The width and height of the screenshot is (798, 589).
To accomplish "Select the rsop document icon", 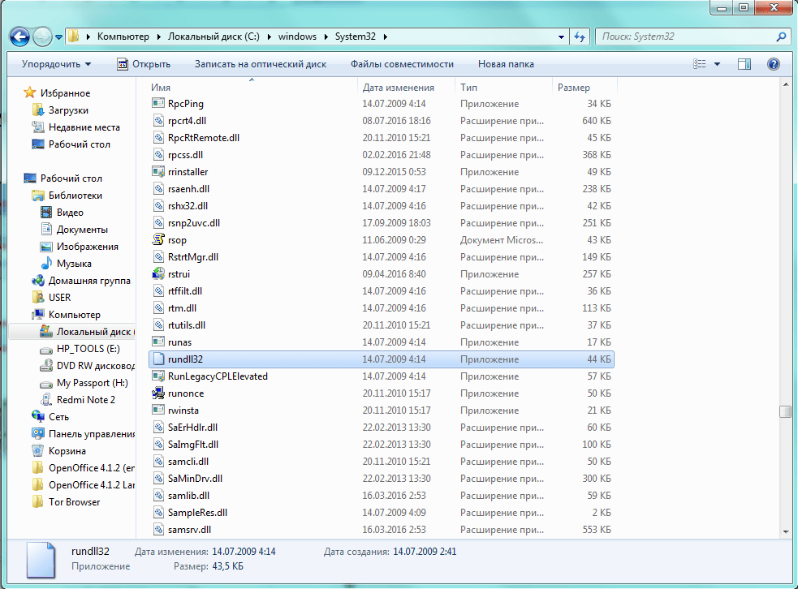I will click(158, 239).
